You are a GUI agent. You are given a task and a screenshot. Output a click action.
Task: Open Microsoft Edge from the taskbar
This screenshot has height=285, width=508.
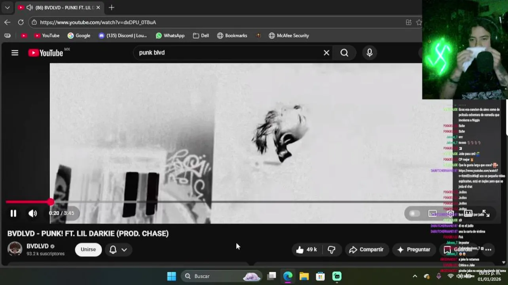click(288, 276)
